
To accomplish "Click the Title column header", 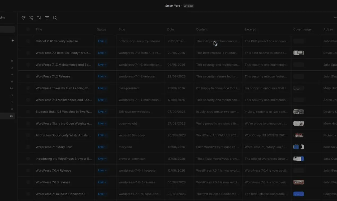I will pos(39,29).
